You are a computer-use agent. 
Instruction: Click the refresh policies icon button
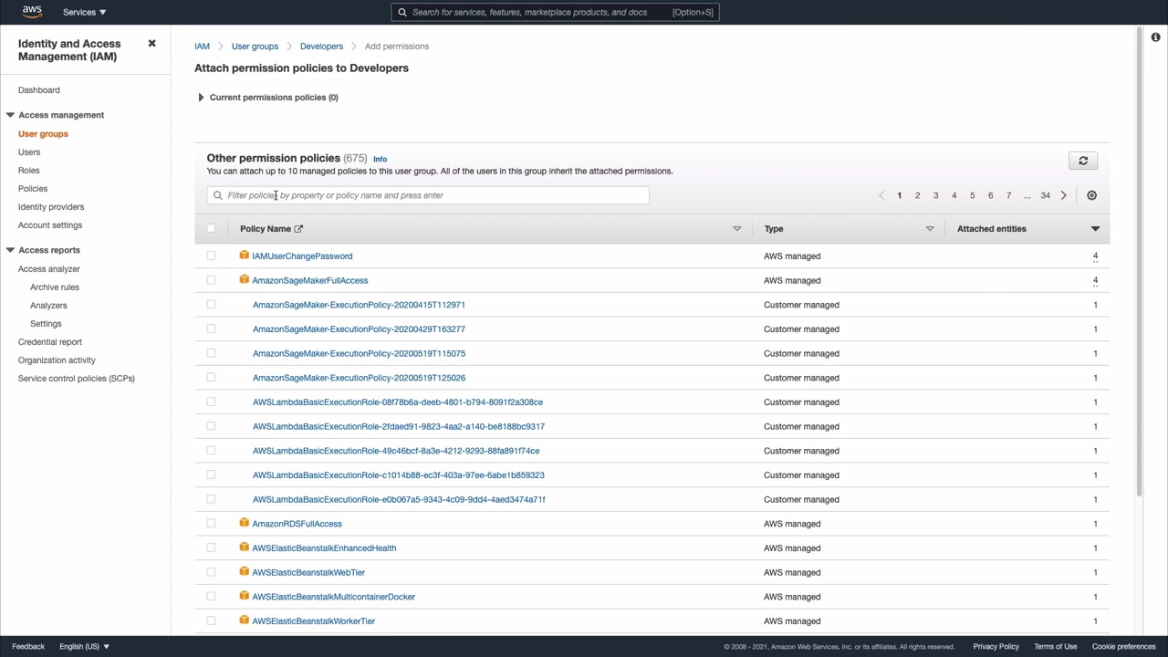(x=1083, y=161)
